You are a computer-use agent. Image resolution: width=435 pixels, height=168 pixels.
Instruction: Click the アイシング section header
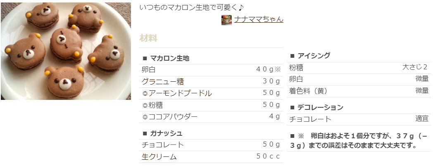pos(310,56)
